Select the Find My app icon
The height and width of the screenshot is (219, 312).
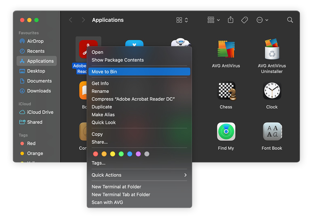click(226, 131)
